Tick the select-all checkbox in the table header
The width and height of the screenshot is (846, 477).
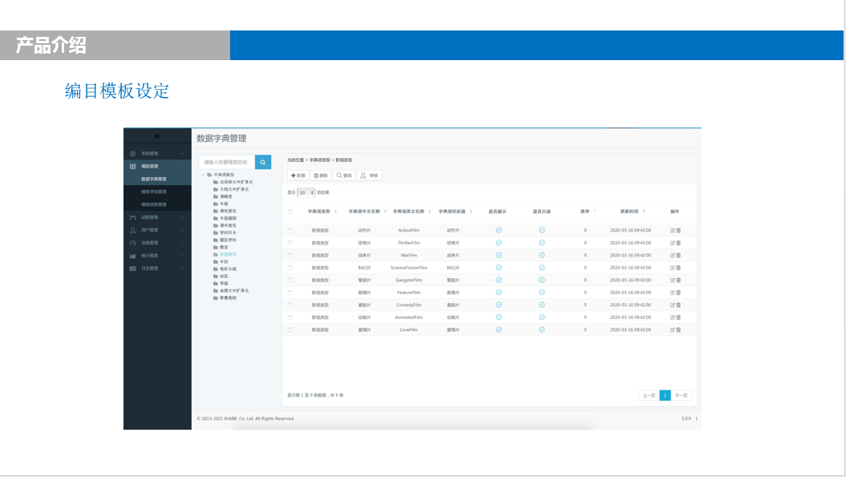[290, 212]
